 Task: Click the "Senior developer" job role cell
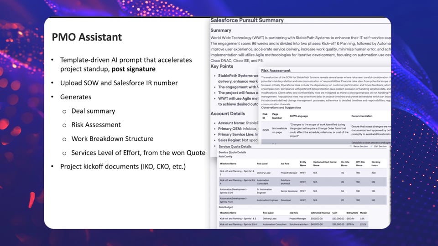coord(289,191)
